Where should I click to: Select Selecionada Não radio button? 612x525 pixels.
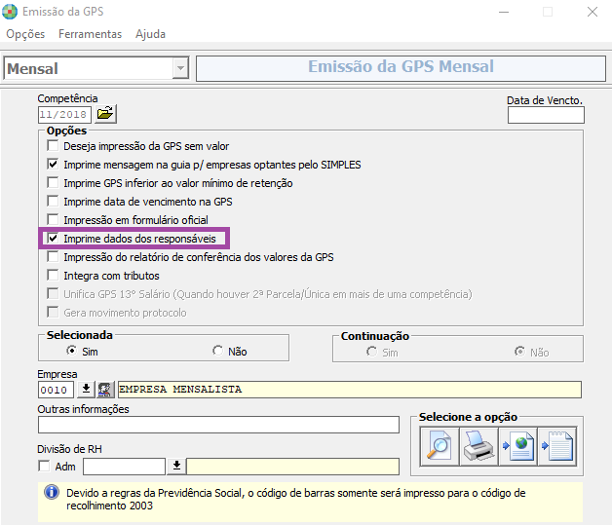(x=217, y=351)
